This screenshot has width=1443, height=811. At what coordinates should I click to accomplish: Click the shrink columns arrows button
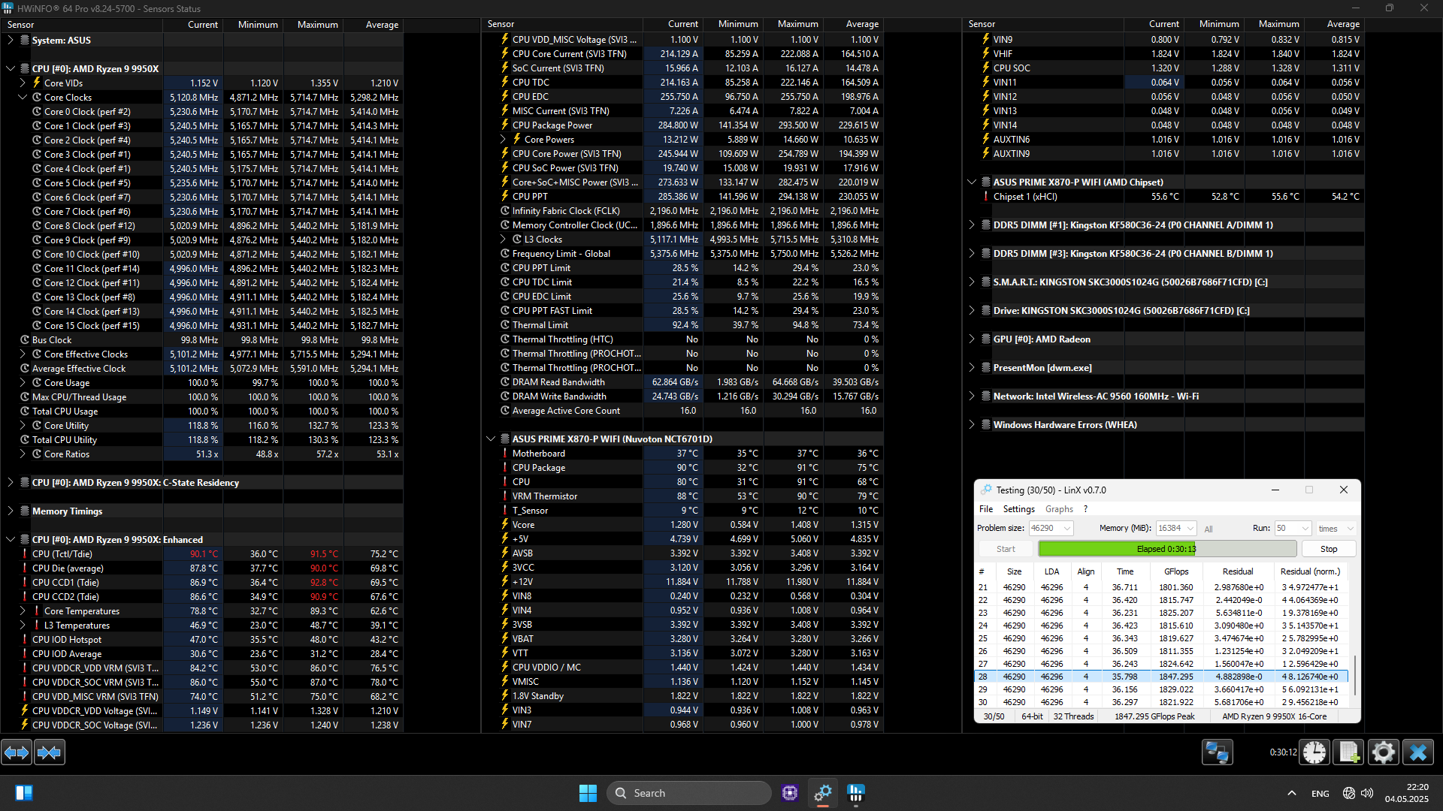50,752
